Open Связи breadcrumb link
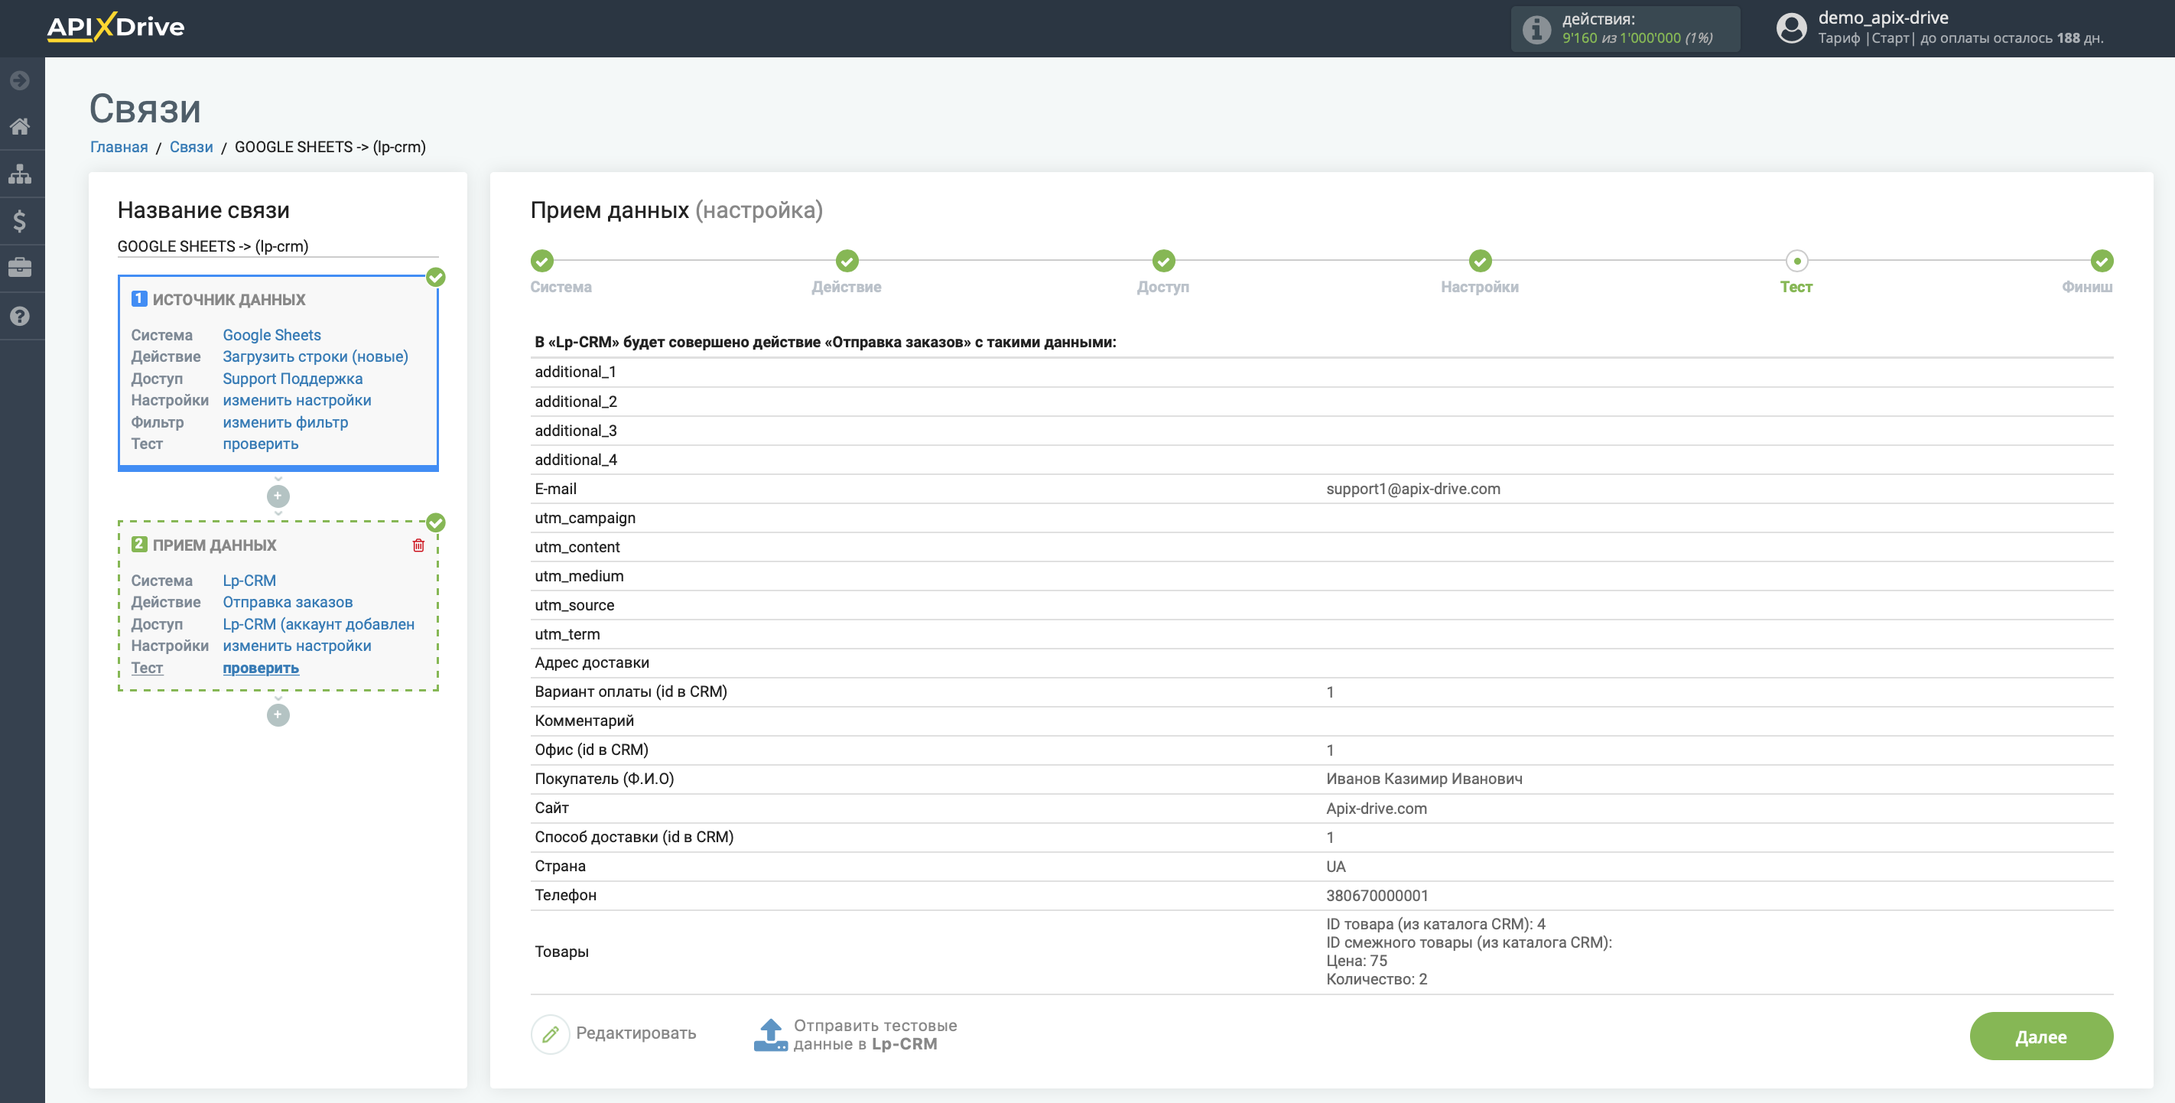The image size is (2175, 1103). coord(191,147)
